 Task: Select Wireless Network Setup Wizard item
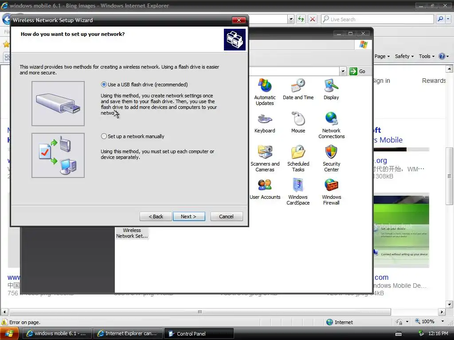pyautogui.click(x=132, y=233)
